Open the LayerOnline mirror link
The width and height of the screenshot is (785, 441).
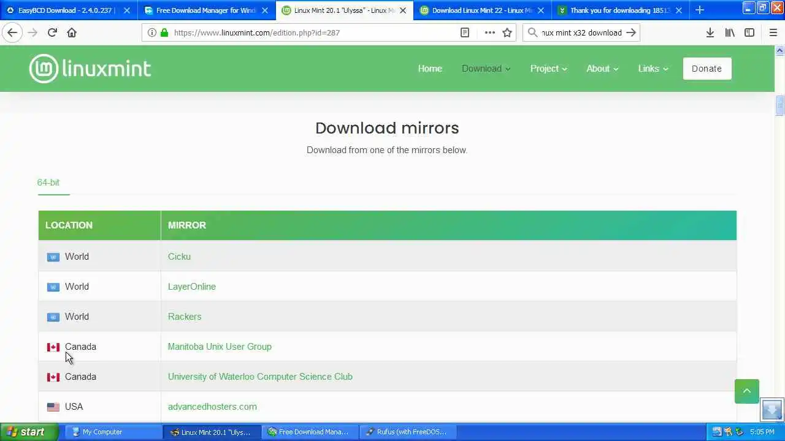click(192, 287)
